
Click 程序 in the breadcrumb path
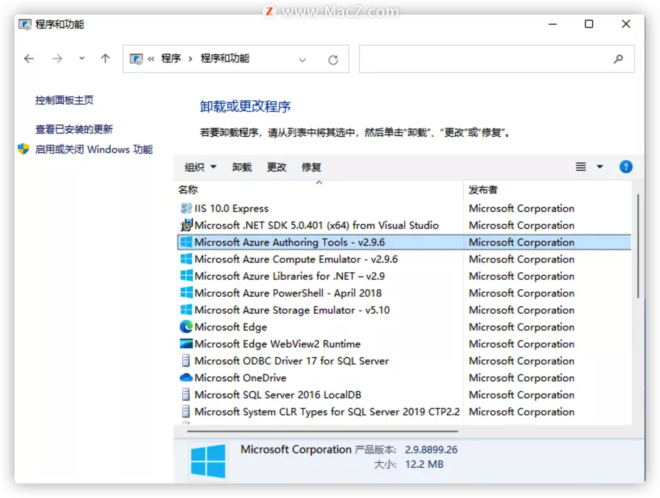[171, 59]
